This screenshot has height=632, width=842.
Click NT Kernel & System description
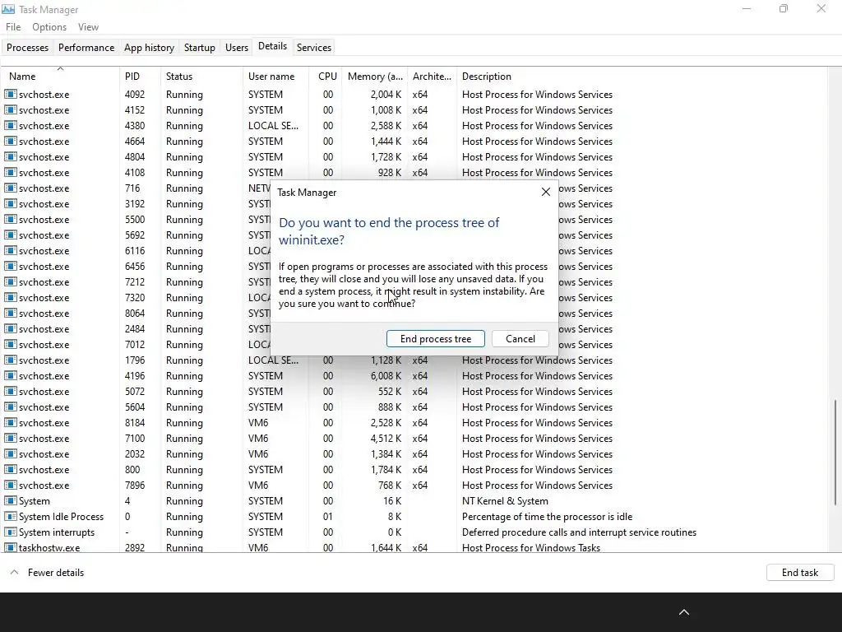(x=505, y=501)
